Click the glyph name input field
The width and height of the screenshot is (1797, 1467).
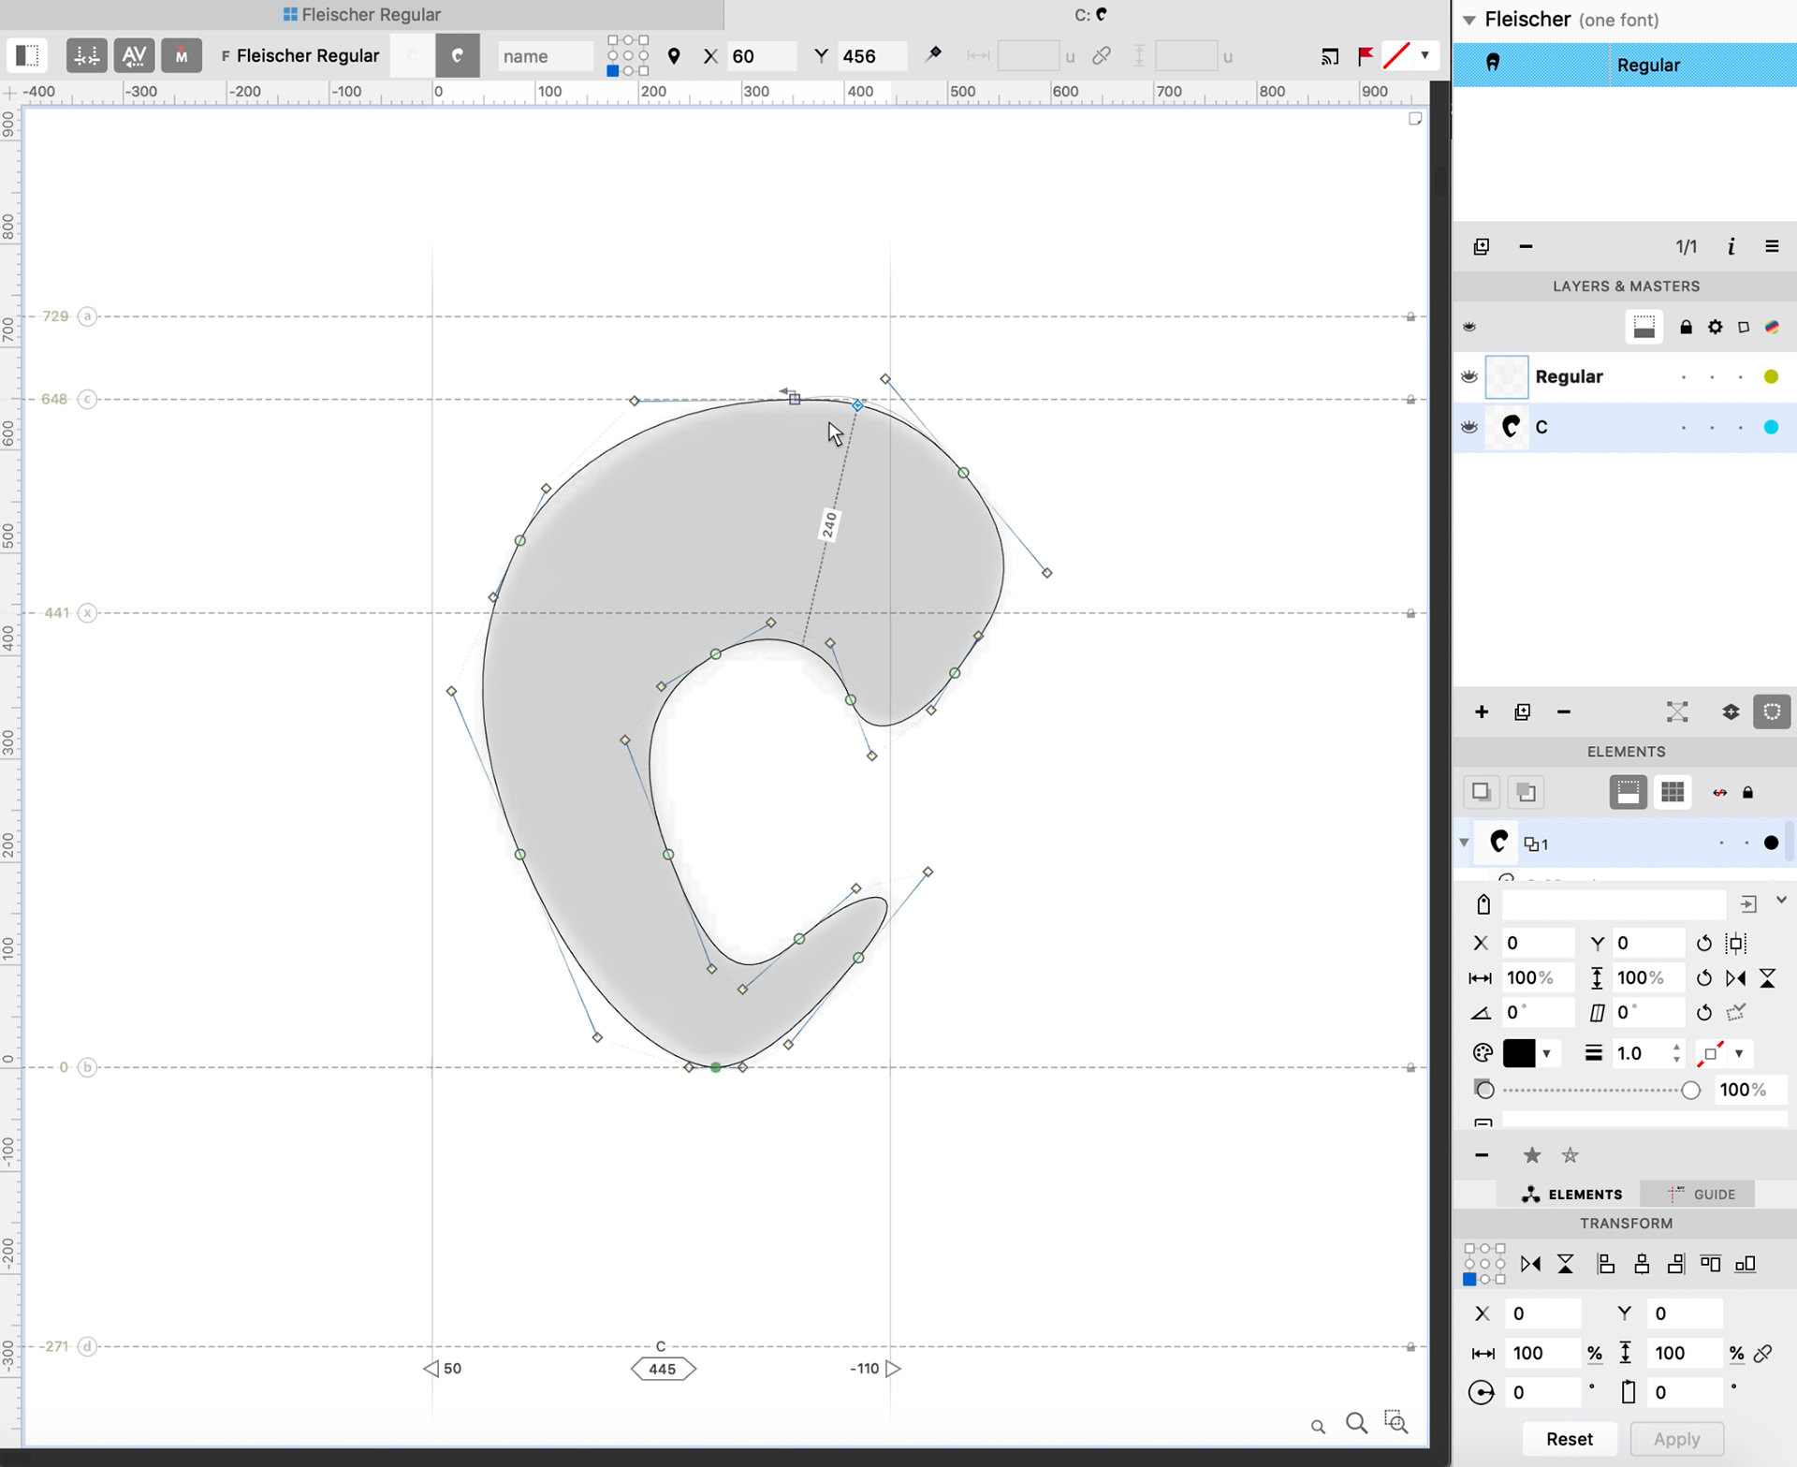[x=545, y=56]
